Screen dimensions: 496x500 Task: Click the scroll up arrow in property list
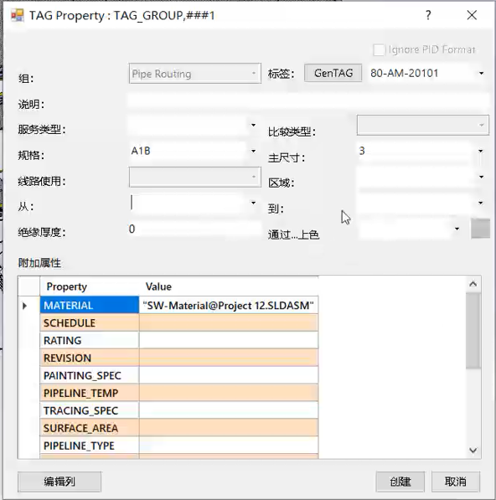coord(473,284)
